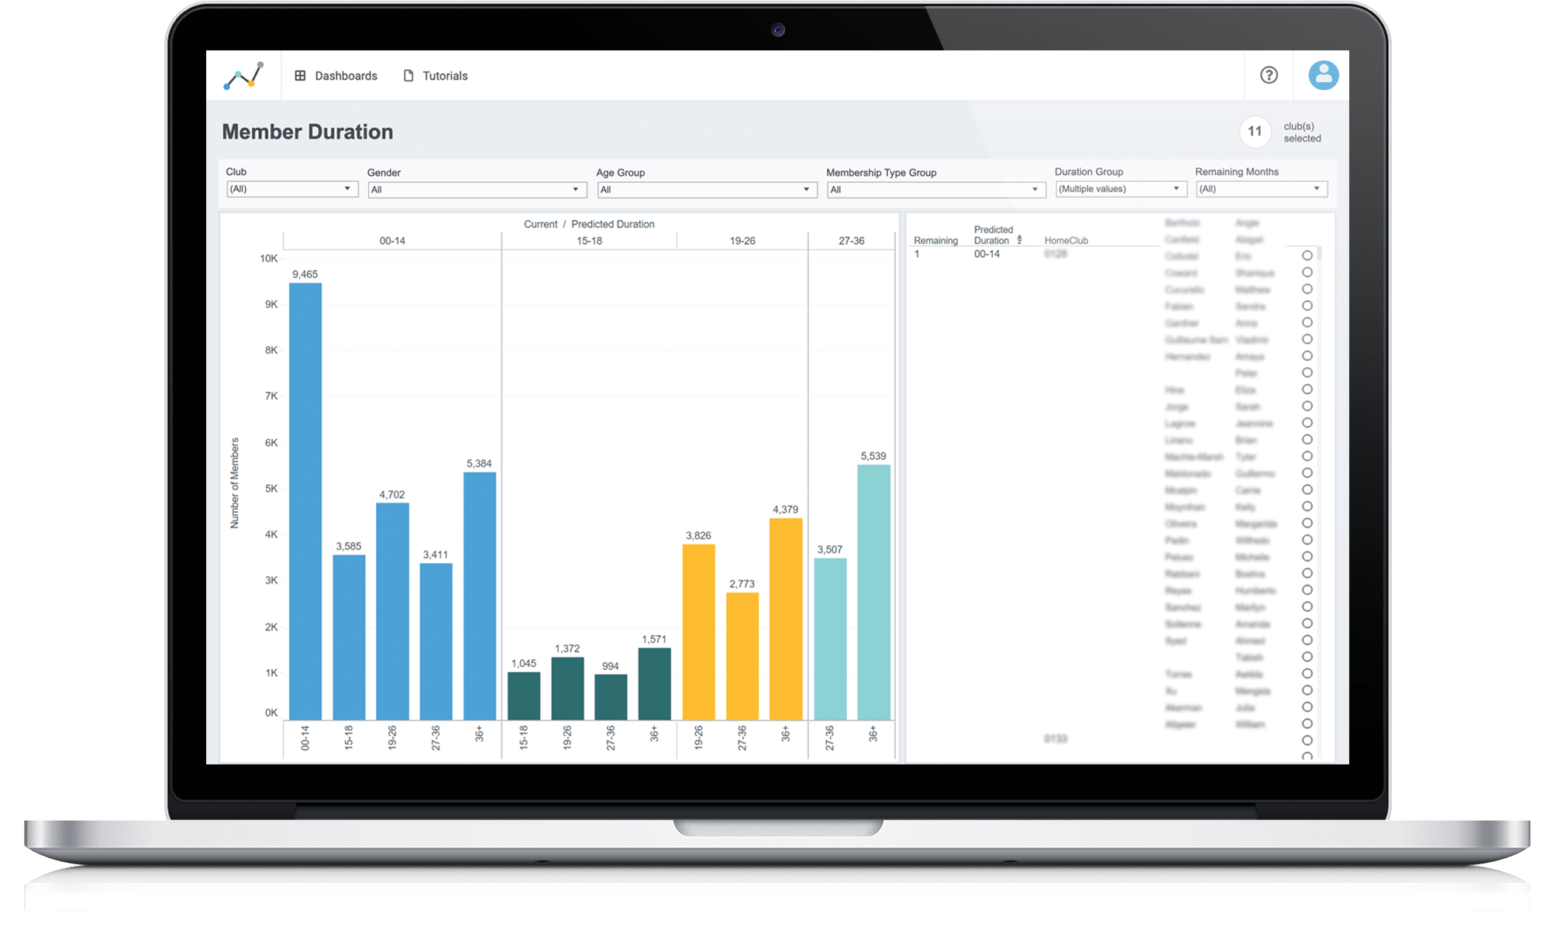Click the dark teal bar labeled 1,571
The height and width of the screenshot is (941, 1550).
pyautogui.click(x=654, y=684)
